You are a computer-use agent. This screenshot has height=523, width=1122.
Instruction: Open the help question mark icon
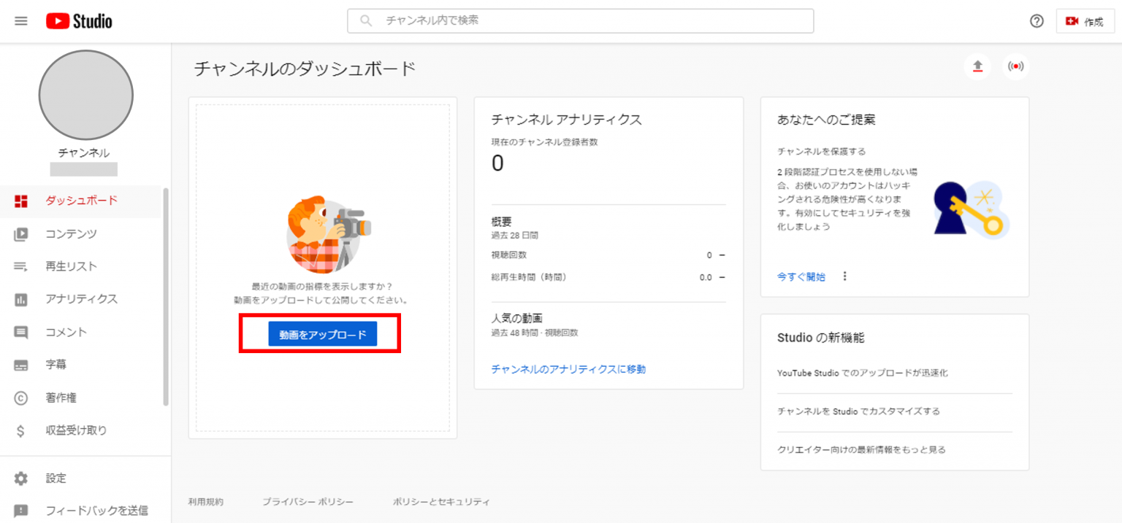1037,21
